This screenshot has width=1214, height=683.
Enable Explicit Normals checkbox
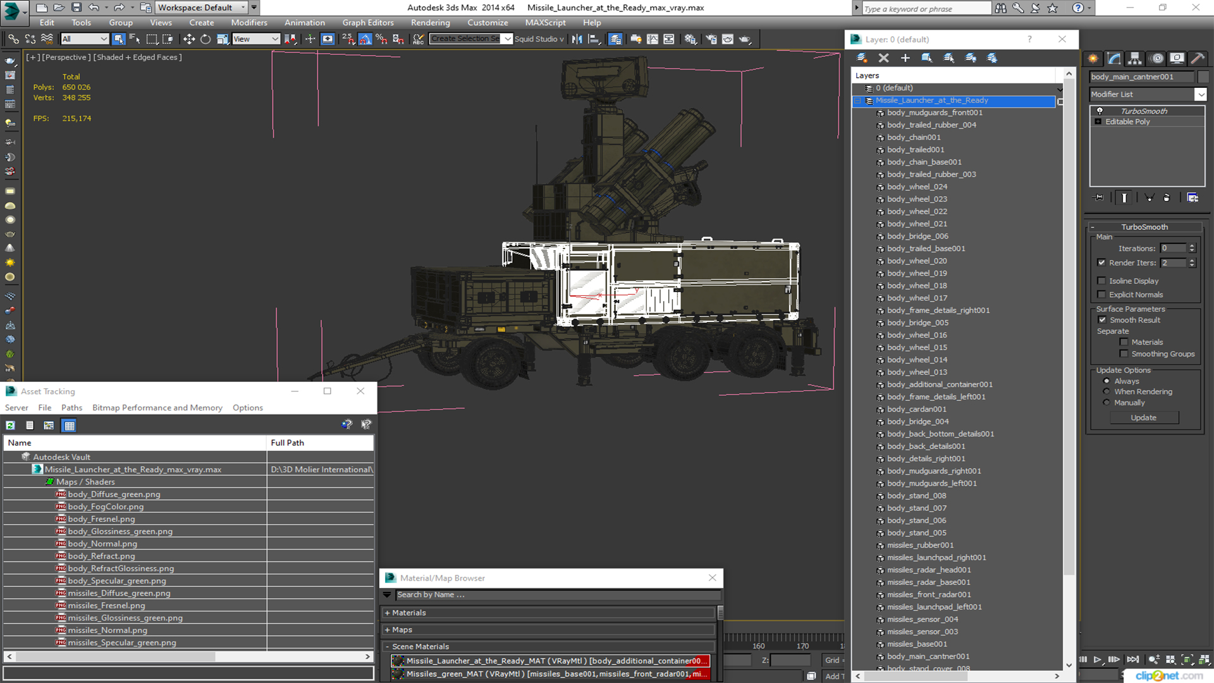point(1101,295)
